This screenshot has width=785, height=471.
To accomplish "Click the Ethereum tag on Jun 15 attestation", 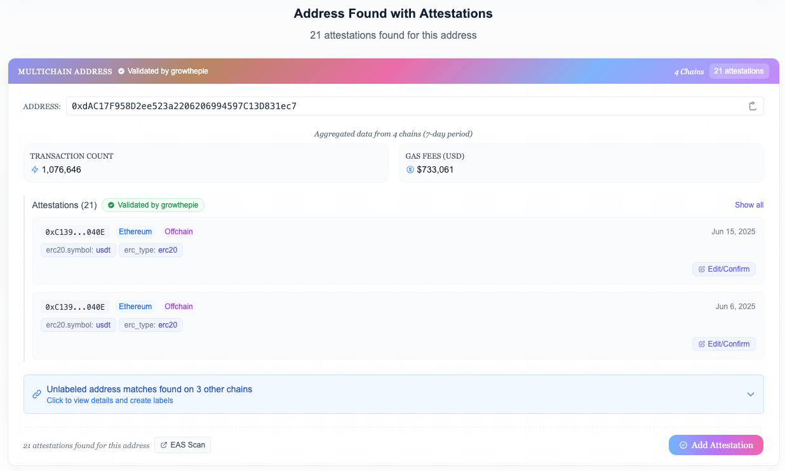I will click(135, 232).
